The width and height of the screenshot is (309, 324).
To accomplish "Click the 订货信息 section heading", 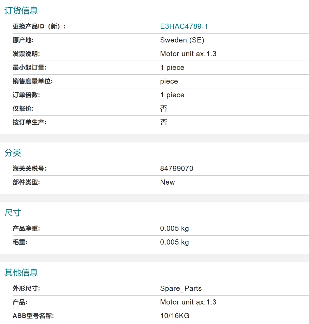I will [21, 11].
